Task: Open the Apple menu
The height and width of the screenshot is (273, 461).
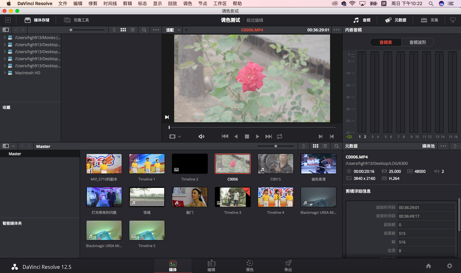Action: pos(9,4)
